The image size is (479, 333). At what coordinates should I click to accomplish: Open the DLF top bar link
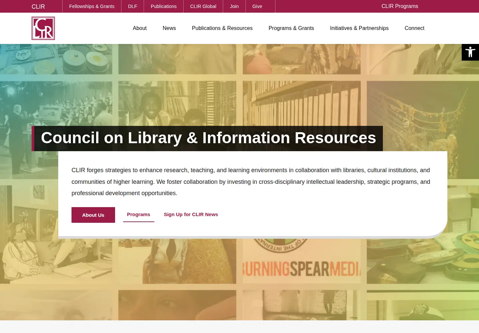pos(133,6)
